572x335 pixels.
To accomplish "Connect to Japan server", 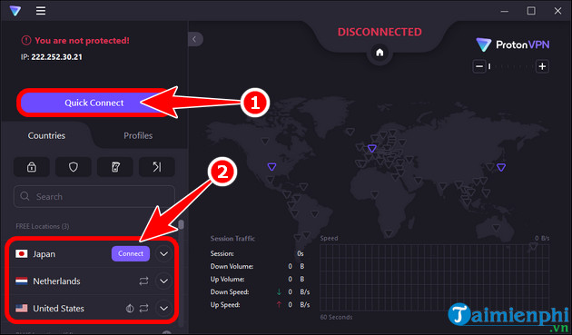I will point(131,253).
